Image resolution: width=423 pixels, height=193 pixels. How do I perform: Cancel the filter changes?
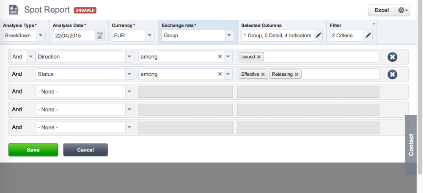pos(85,150)
